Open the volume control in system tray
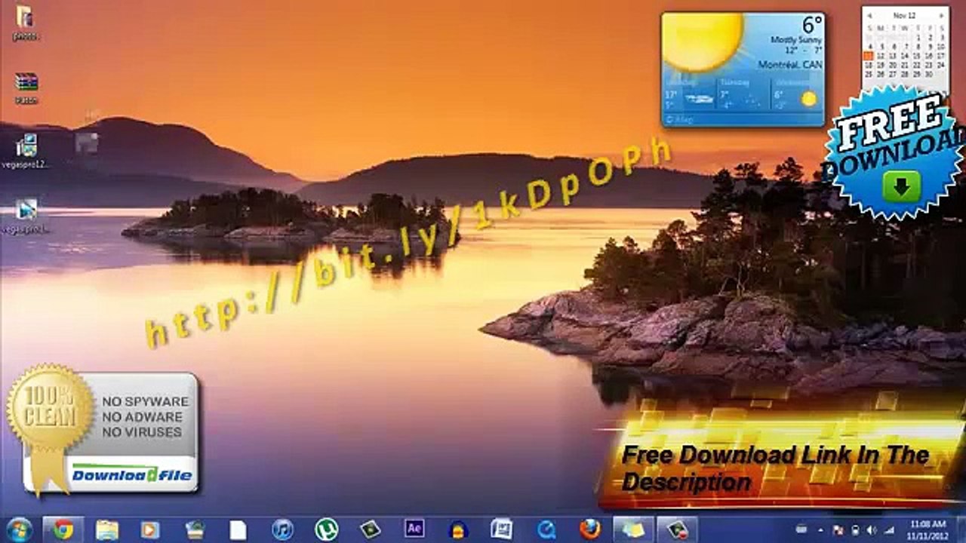966x543 pixels. (x=872, y=529)
